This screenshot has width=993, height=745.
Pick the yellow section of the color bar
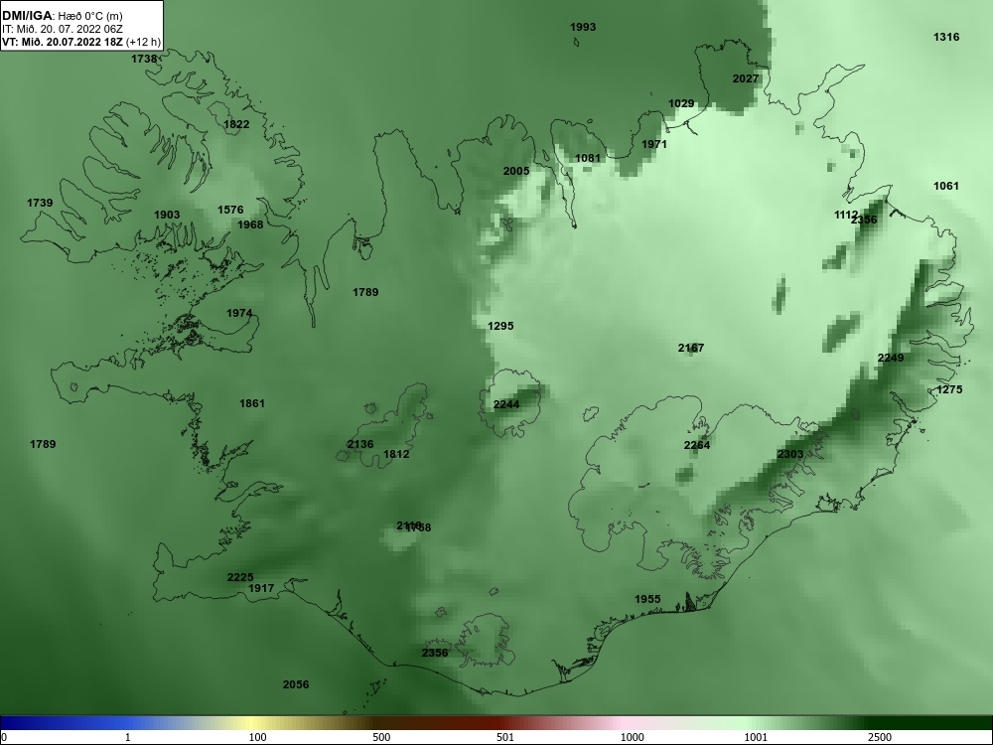[x=253, y=723]
